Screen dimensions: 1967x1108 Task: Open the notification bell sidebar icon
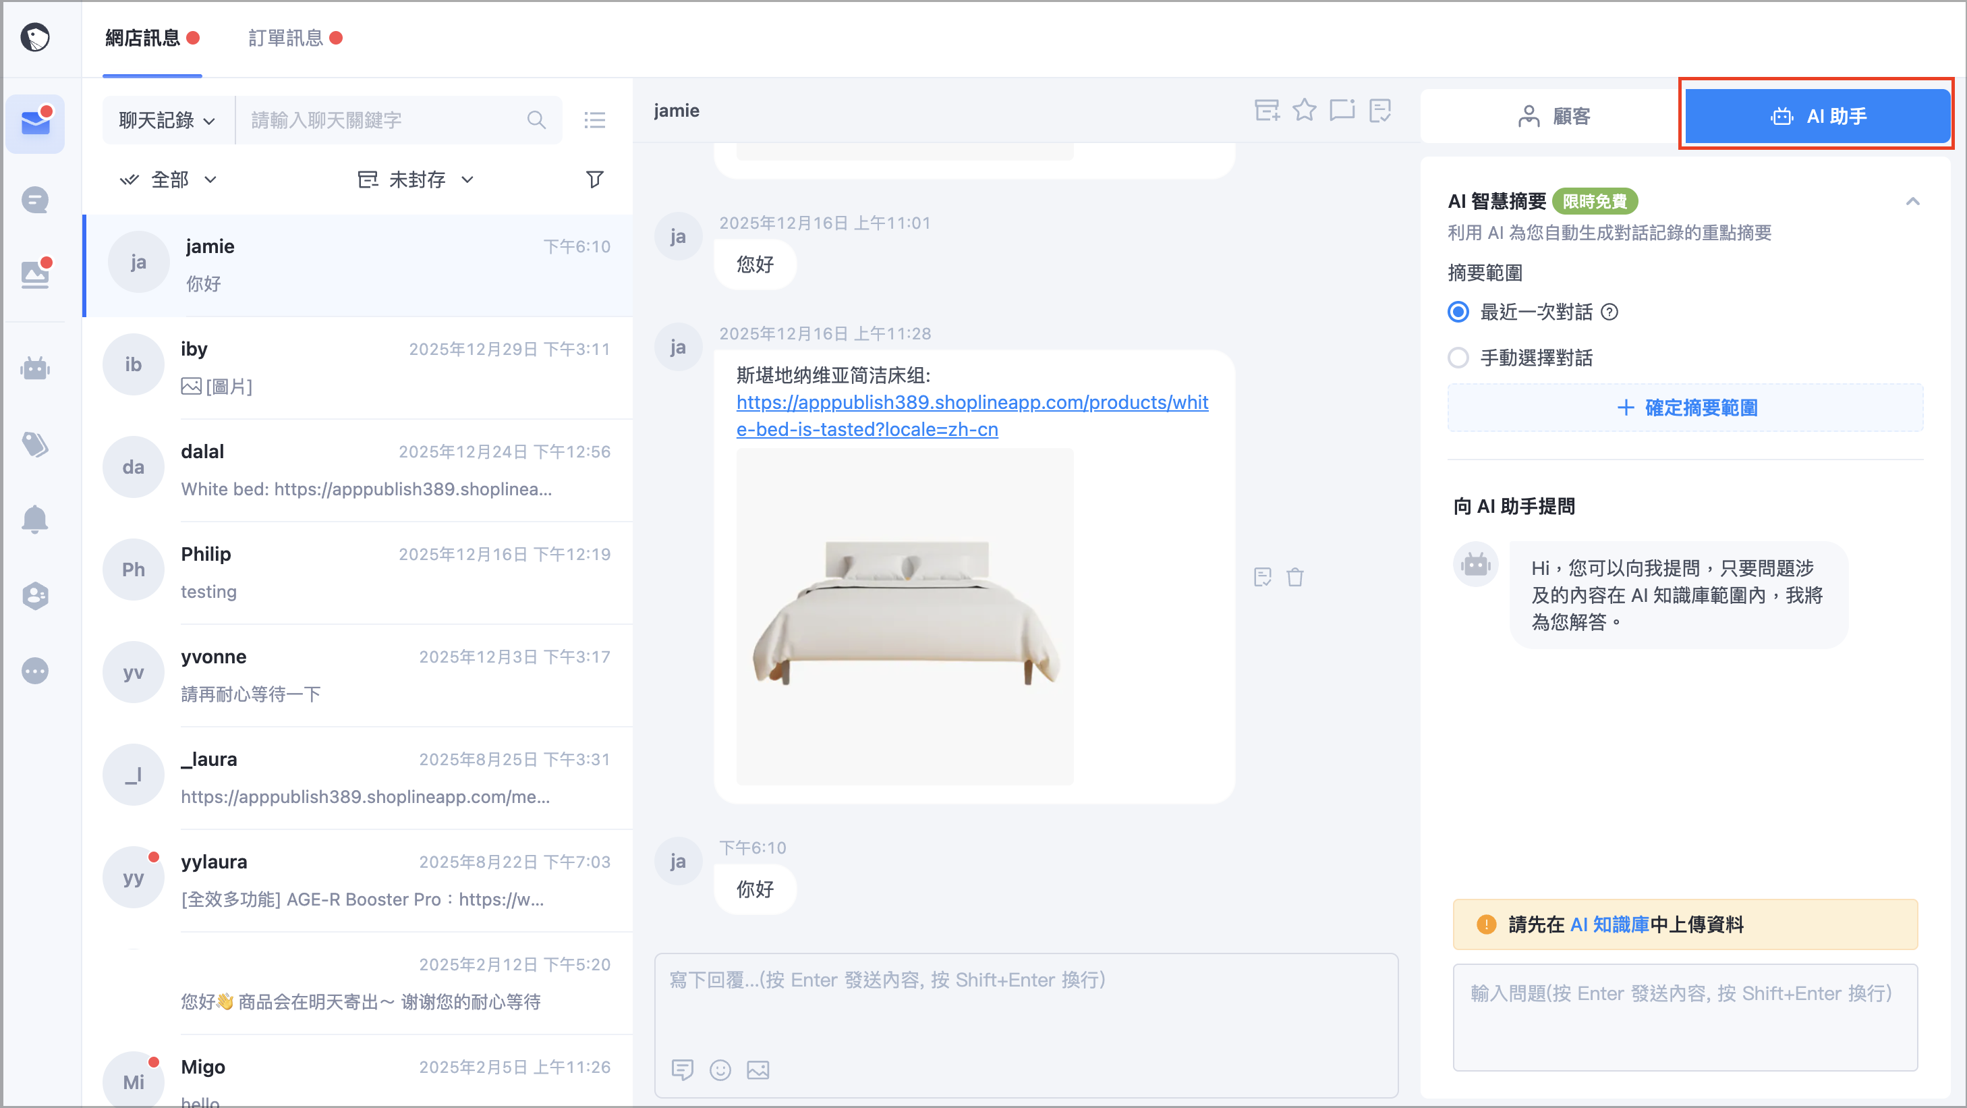35,520
